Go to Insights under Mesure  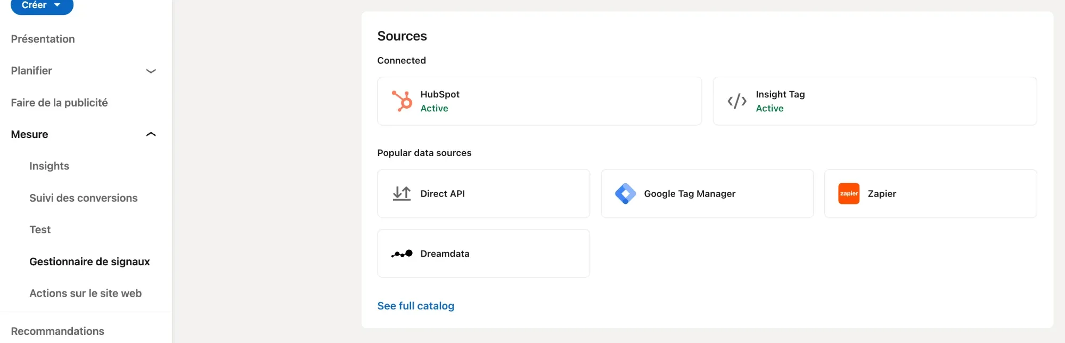point(49,166)
